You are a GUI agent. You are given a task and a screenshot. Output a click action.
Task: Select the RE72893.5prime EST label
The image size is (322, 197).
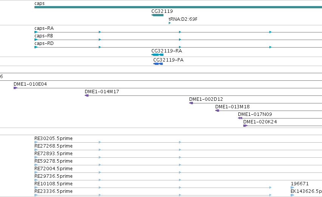(53, 154)
